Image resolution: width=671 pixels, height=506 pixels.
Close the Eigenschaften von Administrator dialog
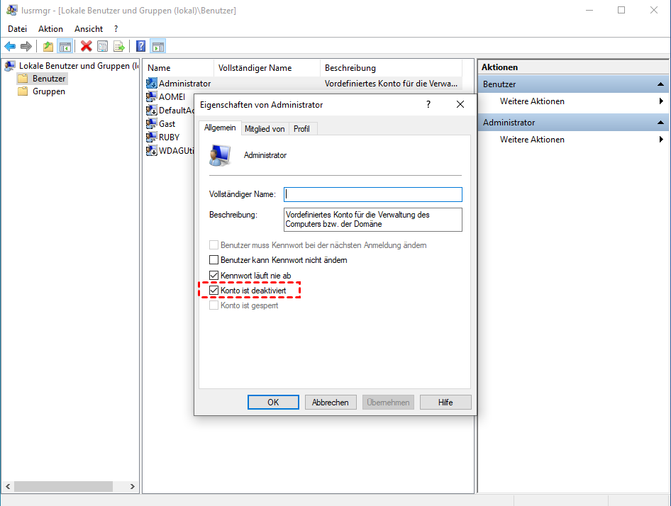pos(460,104)
